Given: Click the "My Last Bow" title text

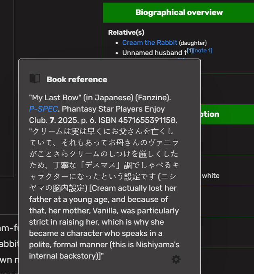Looking at the screenshot, I should pos(55,98).
